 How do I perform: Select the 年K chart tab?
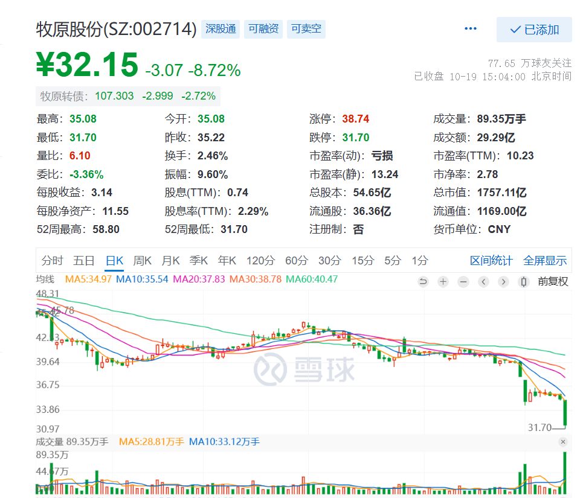[x=227, y=260]
